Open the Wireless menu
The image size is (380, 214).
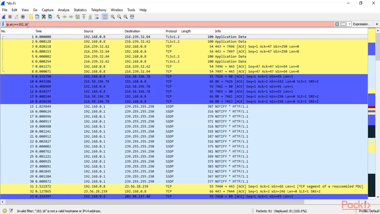click(117, 10)
